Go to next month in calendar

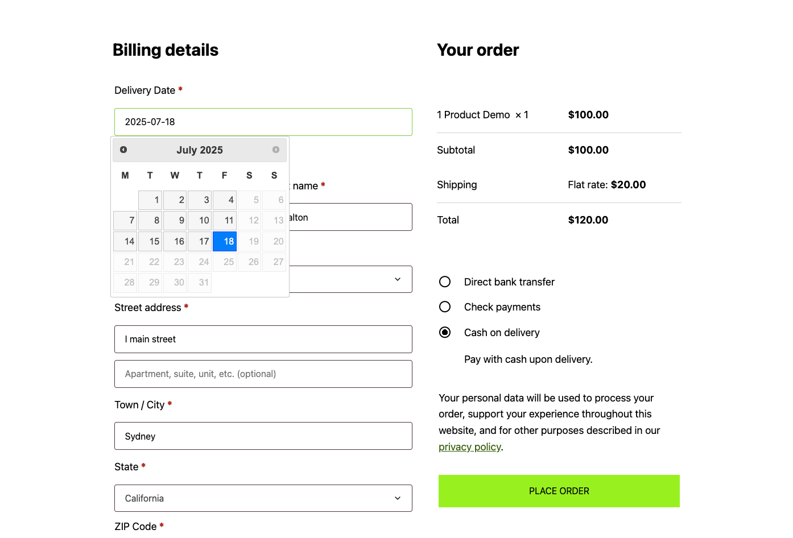(276, 150)
